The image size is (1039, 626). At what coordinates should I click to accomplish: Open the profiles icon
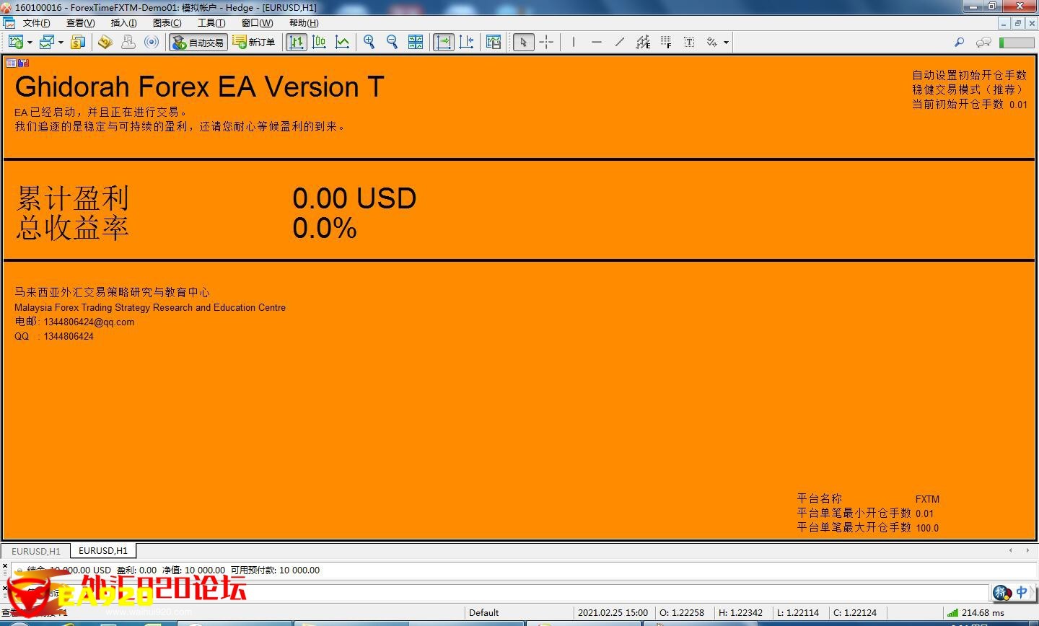pos(47,43)
